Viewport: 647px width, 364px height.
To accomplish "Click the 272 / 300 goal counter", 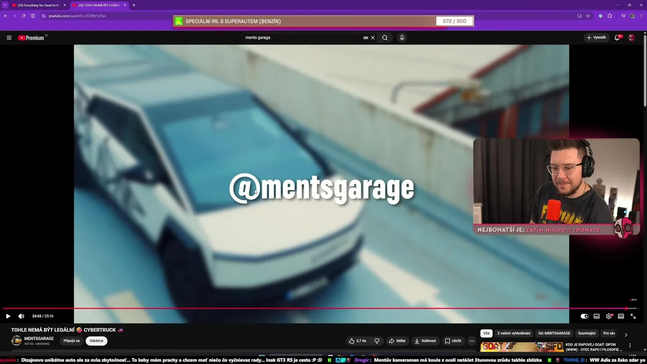I will [x=454, y=21].
